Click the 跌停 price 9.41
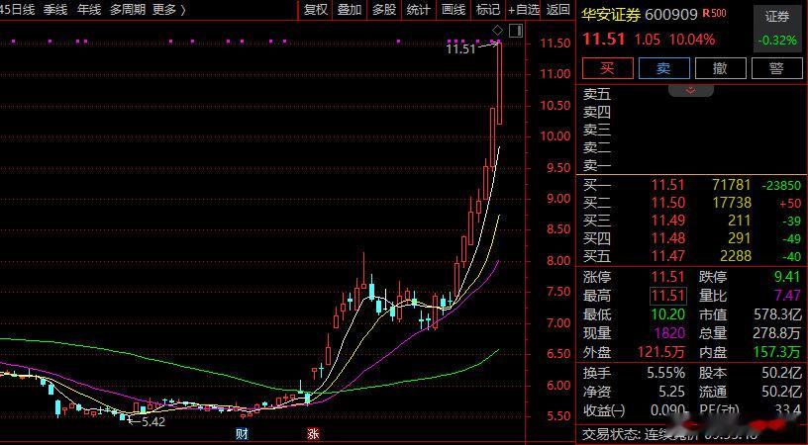808x445 pixels. tap(787, 277)
